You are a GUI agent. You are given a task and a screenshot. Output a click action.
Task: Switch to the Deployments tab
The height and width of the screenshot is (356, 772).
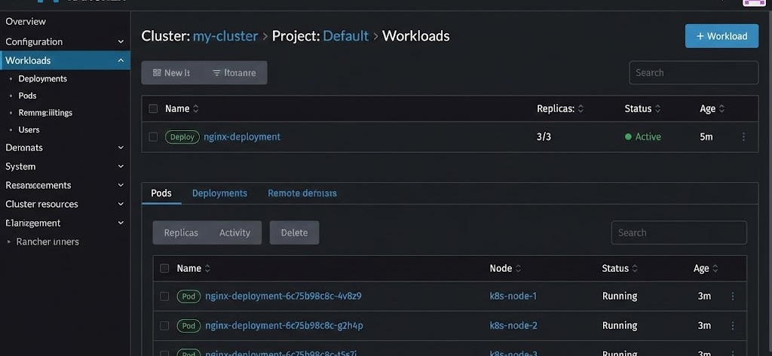click(x=219, y=193)
